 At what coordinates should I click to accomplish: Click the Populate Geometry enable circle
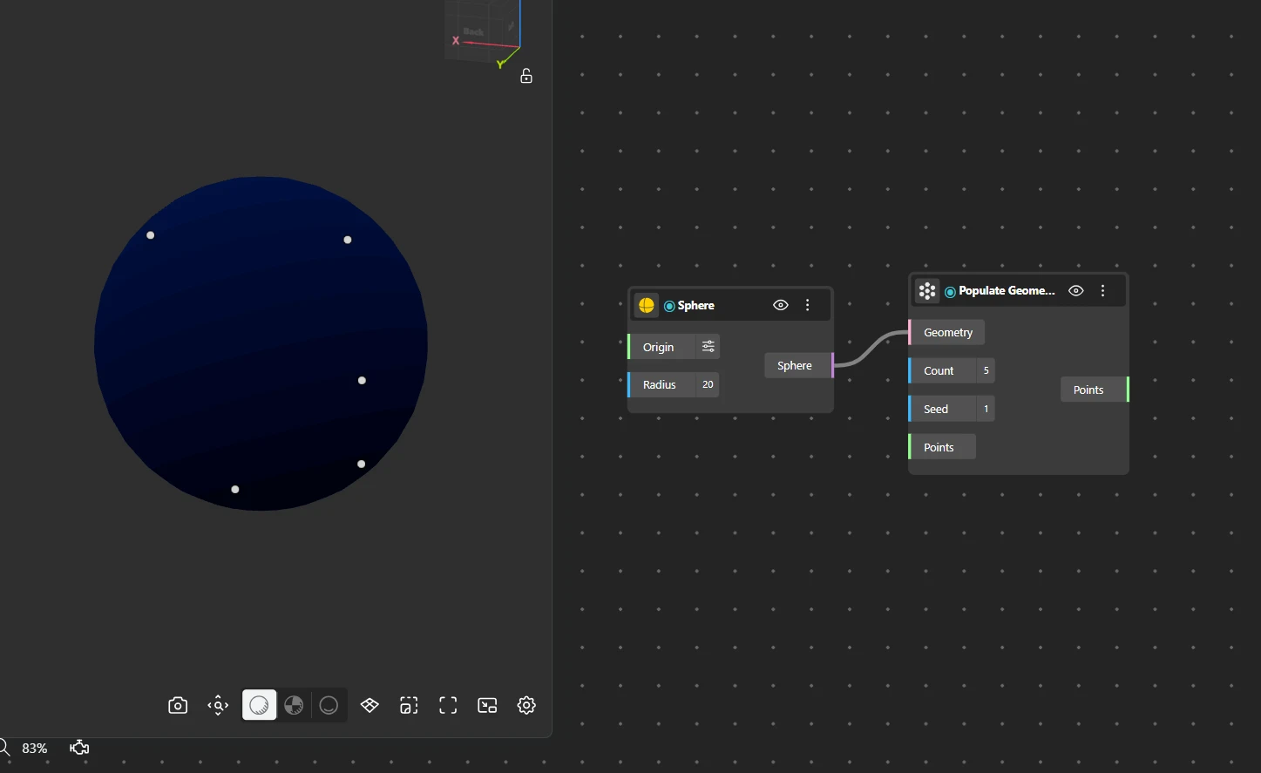tap(950, 292)
